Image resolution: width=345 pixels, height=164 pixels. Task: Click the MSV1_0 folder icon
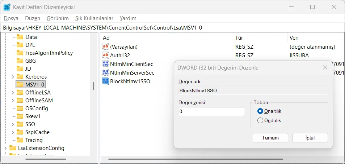coord(20,84)
